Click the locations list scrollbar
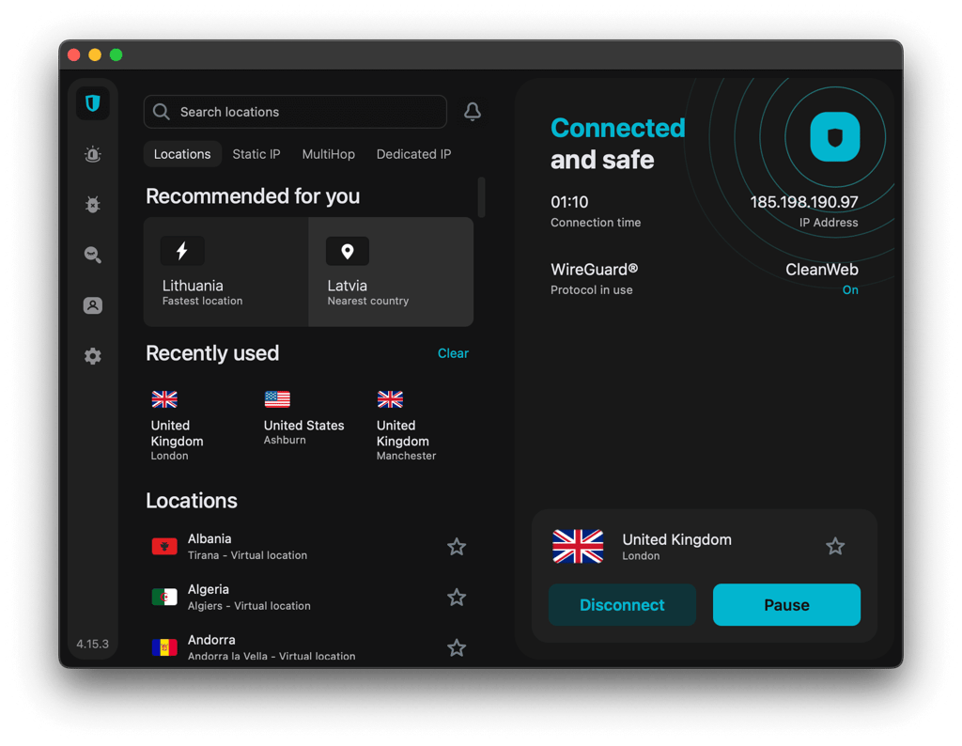Screen dimensions: 962x746 [482, 197]
